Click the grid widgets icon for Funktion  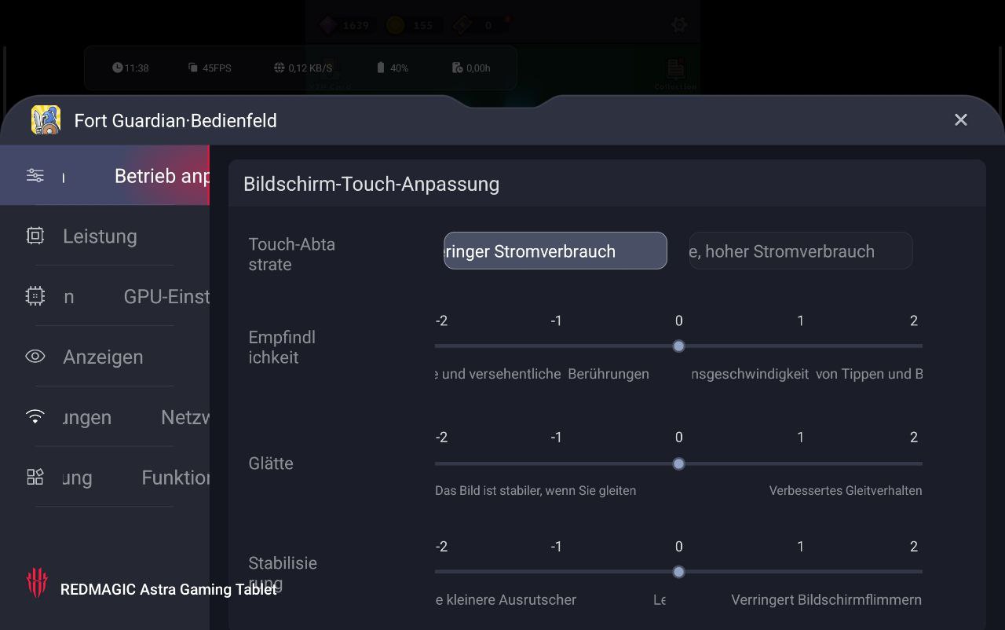click(x=35, y=478)
